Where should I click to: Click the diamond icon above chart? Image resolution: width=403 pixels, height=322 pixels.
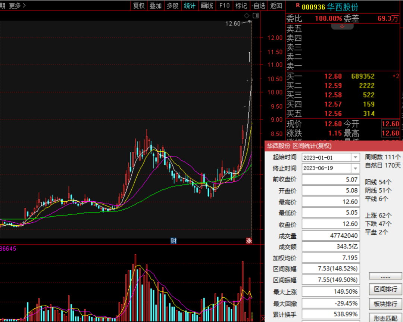247,16
